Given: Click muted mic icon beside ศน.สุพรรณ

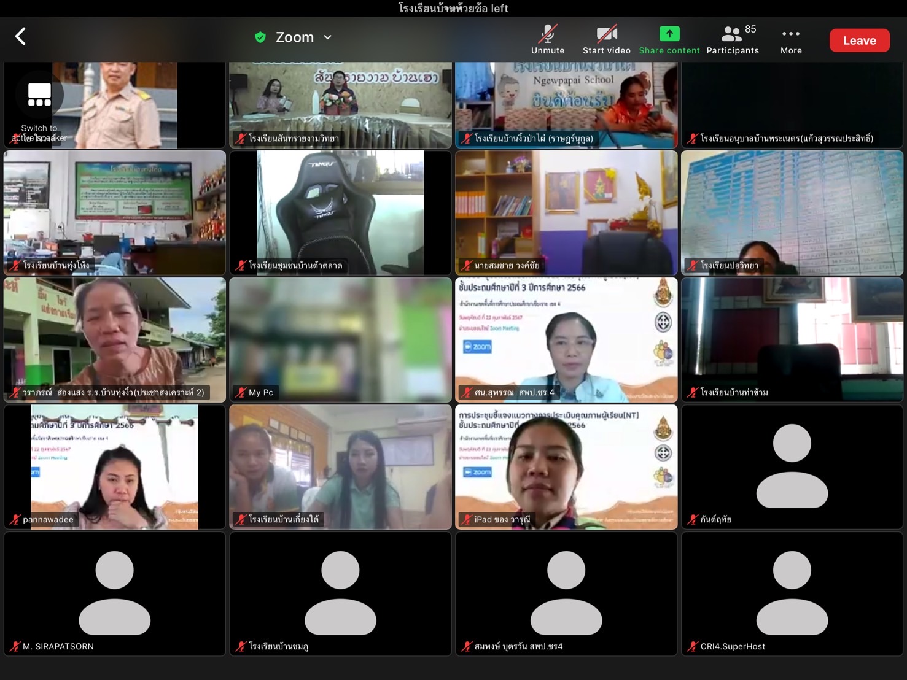Looking at the screenshot, I should 467,392.
